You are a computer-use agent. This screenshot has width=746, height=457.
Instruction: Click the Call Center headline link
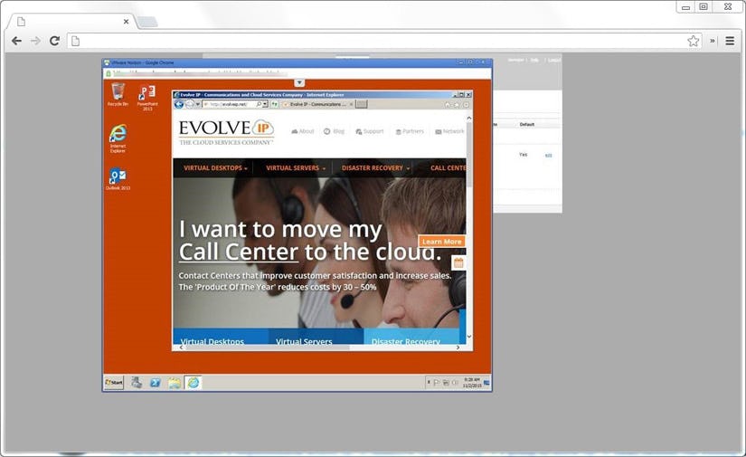(239, 252)
